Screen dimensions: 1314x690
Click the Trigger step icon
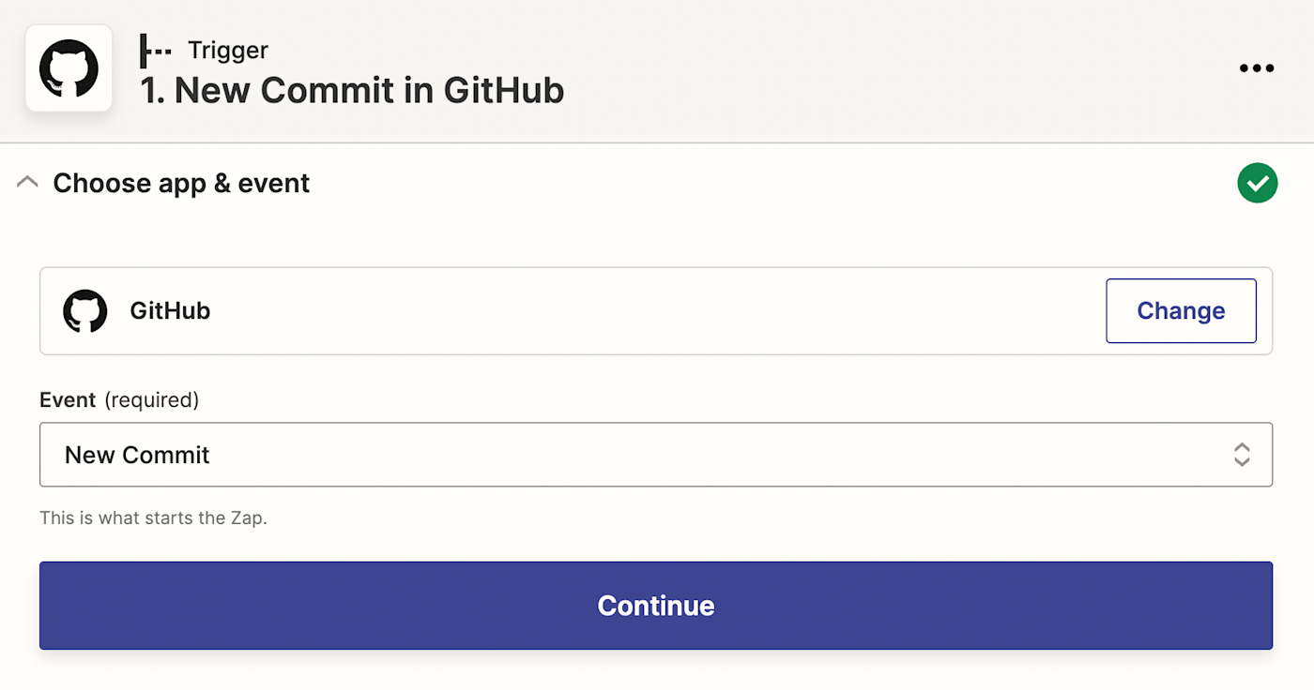click(156, 51)
